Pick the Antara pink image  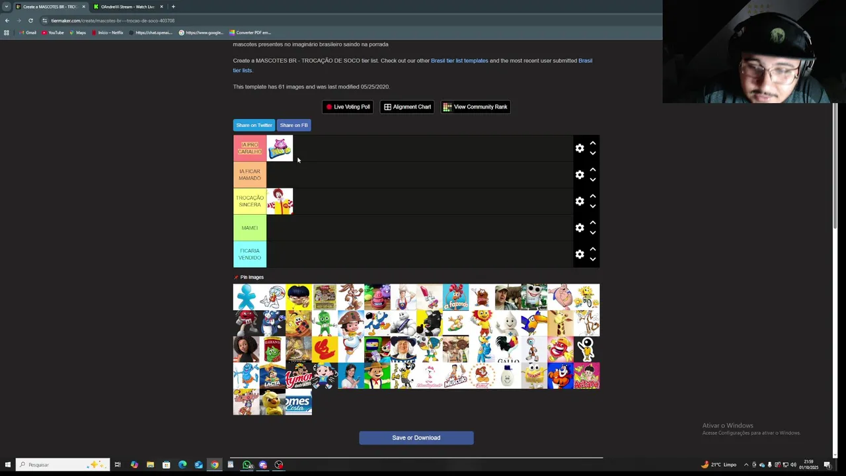click(586, 376)
